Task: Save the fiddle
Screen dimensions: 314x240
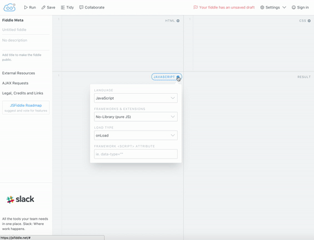Action: point(48,7)
